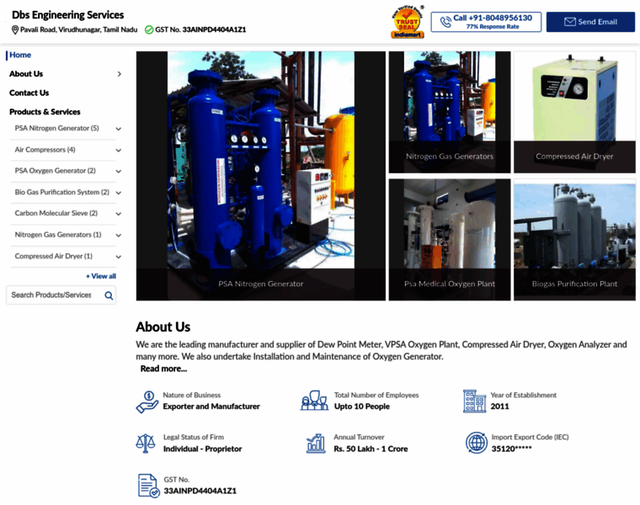The image size is (640, 505).
Task: Click the GST verified green check icon
Action: pyautogui.click(x=149, y=29)
